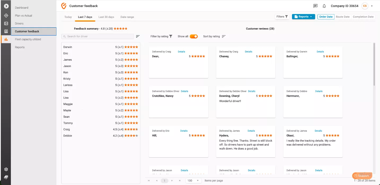Open the messages chat icon

(315, 6)
